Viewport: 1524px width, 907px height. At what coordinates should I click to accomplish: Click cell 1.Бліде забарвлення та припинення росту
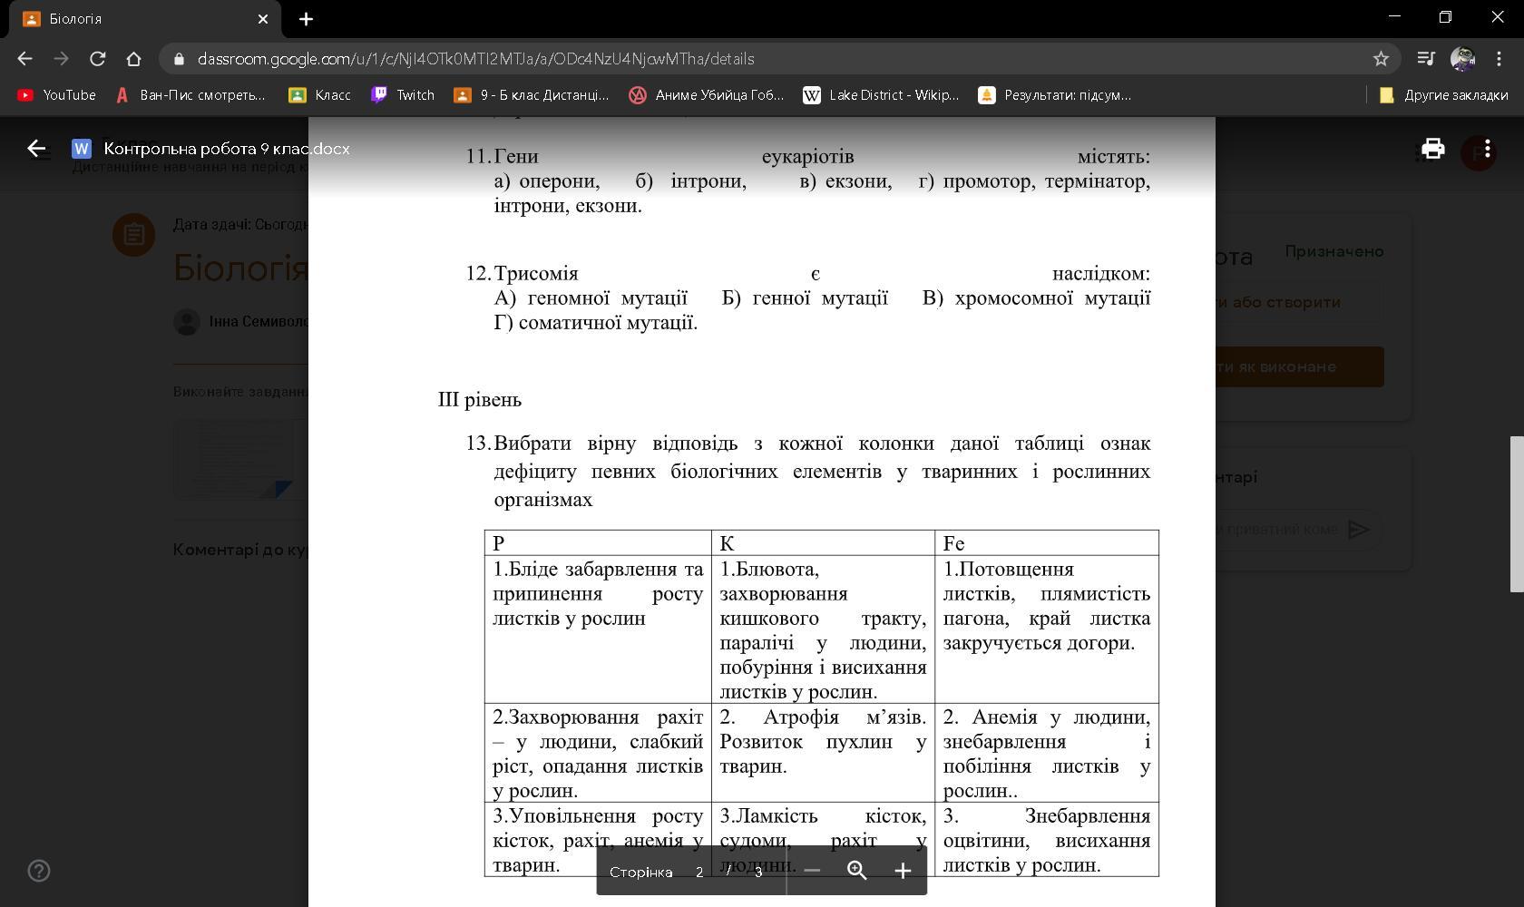tap(598, 629)
